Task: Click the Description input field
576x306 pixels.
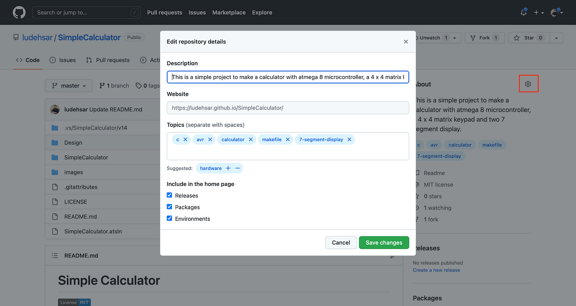Action: pyautogui.click(x=288, y=77)
